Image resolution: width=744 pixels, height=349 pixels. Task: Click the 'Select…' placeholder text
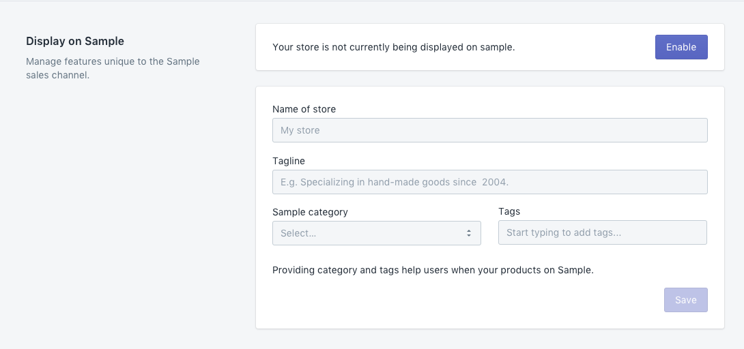pyautogui.click(x=298, y=233)
